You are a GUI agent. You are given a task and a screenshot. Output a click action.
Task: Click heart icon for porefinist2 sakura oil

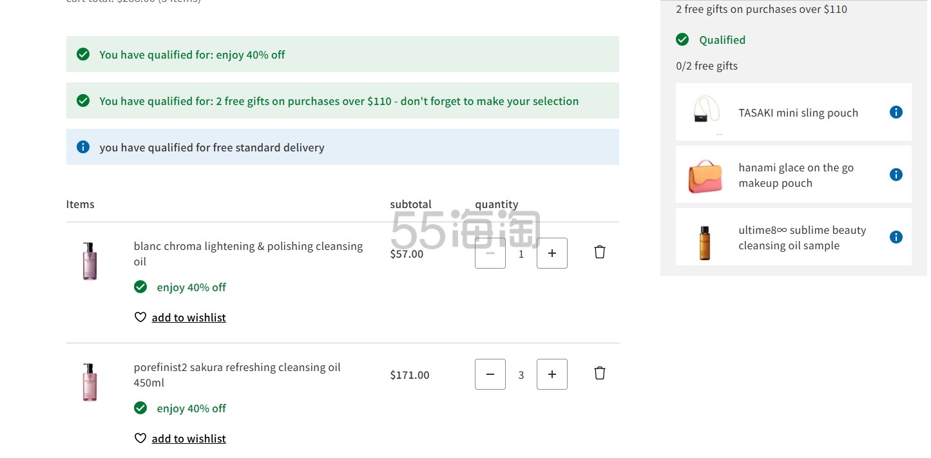tap(140, 438)
